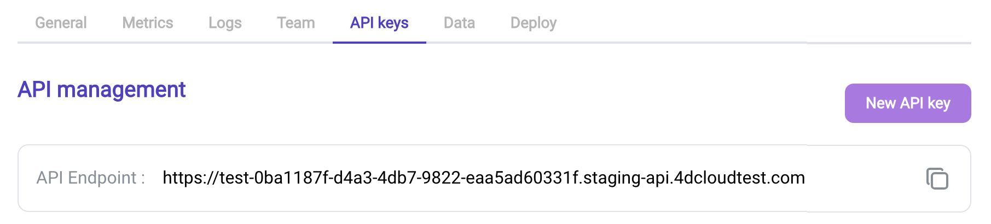The image size is (991, 224).
Task: Copy the API endpoint with the copy icon
Action: (937, 179)
